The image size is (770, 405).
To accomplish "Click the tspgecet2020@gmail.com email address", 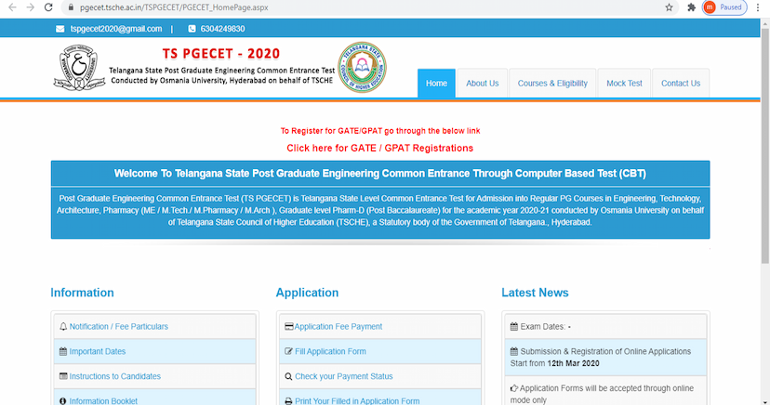I will (116, 29).
